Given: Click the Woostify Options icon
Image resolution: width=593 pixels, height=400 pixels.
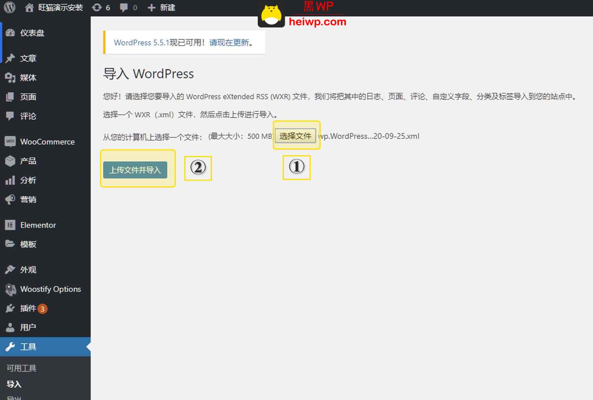Looking at the screenshot, I should pos(10,289).
